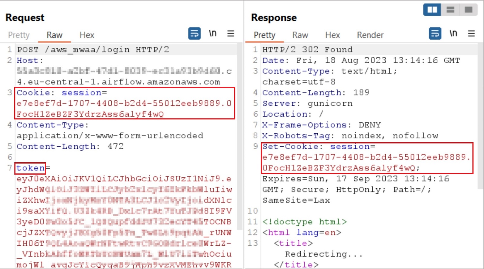Screen dimensions: 484x269
Task: Toggle word wrap icon in Response panel
Action: pos(435,34)
